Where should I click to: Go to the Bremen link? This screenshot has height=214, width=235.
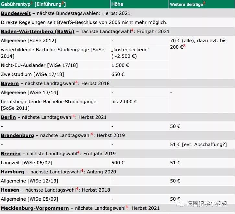pyautogui.click(x=10, y=154)
